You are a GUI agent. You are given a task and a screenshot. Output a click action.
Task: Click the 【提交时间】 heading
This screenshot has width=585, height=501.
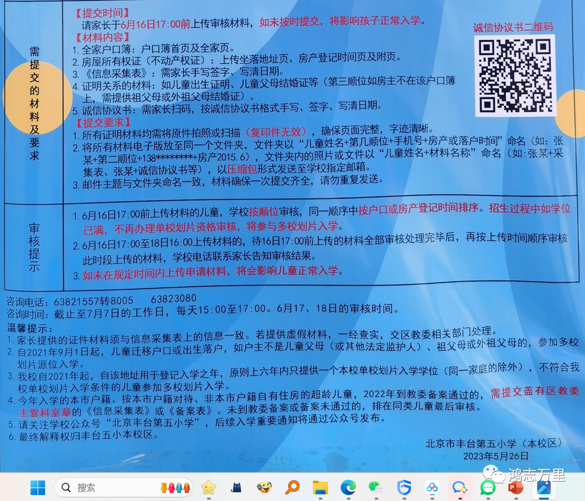(x=102, y=13)
